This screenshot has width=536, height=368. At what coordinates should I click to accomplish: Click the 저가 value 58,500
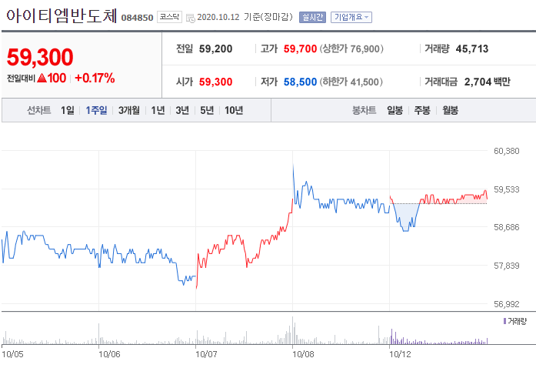point(300,82)
